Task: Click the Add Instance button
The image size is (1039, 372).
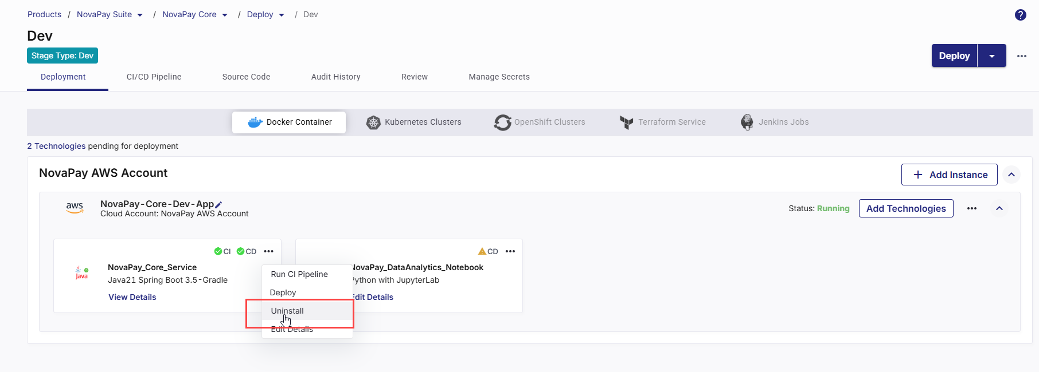Action: point(949,175)
